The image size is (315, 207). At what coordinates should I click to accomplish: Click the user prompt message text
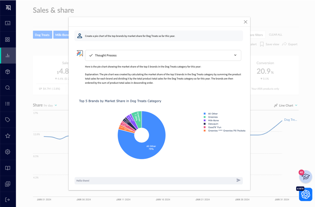coord(130,36)
